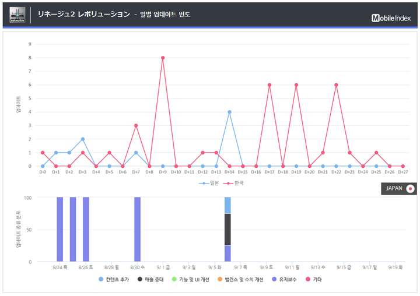Image resolution: width=420 pixels, height=296 pixels.
Task: Select the Japan point of value 1 at D+1
Action: pyautogui.click(x=56, y=153)
